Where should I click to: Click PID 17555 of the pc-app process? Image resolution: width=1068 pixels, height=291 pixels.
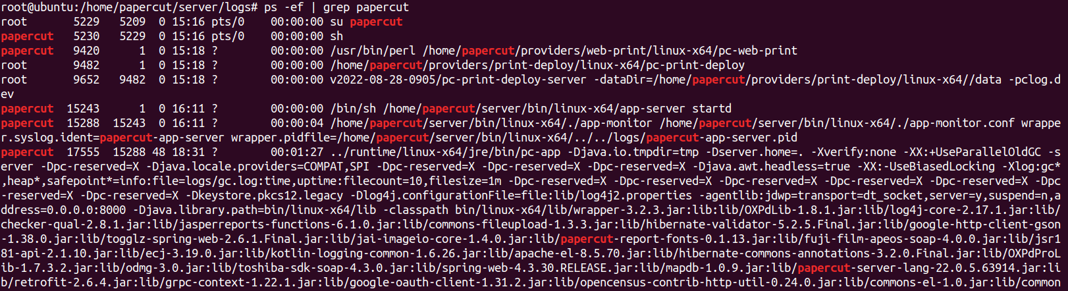83,152
